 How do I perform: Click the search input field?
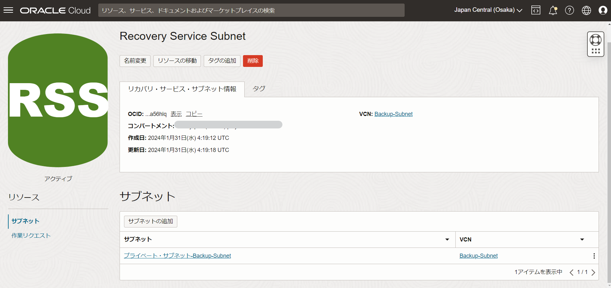[251, 10]
